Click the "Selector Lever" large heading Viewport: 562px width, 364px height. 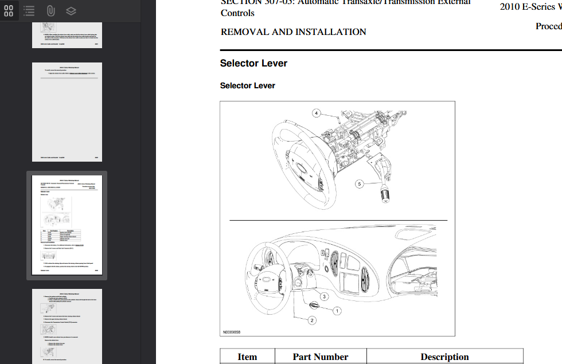coord(253,64)
